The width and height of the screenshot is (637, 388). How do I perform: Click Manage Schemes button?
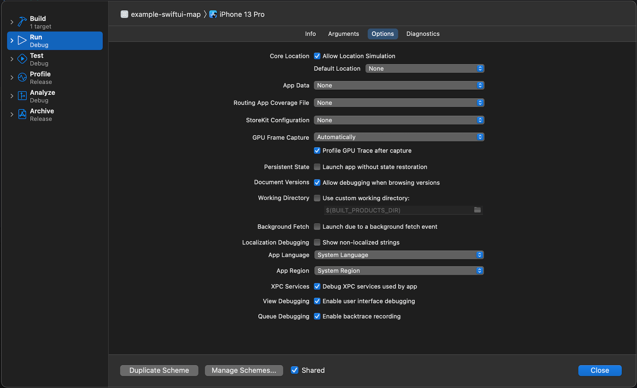(244, 370)
